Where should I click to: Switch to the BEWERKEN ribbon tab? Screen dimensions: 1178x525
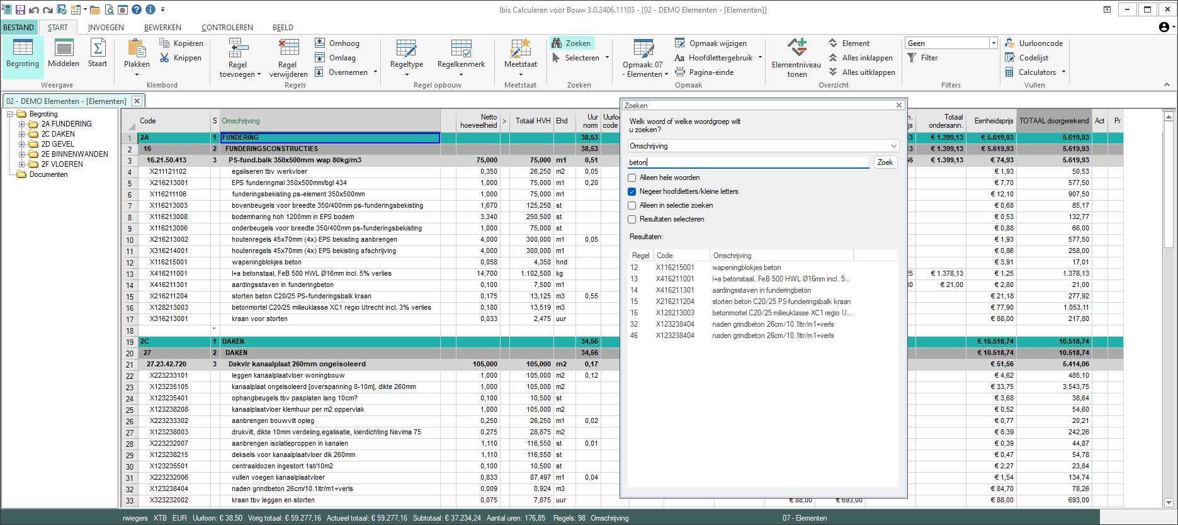(x=162, y=27)
